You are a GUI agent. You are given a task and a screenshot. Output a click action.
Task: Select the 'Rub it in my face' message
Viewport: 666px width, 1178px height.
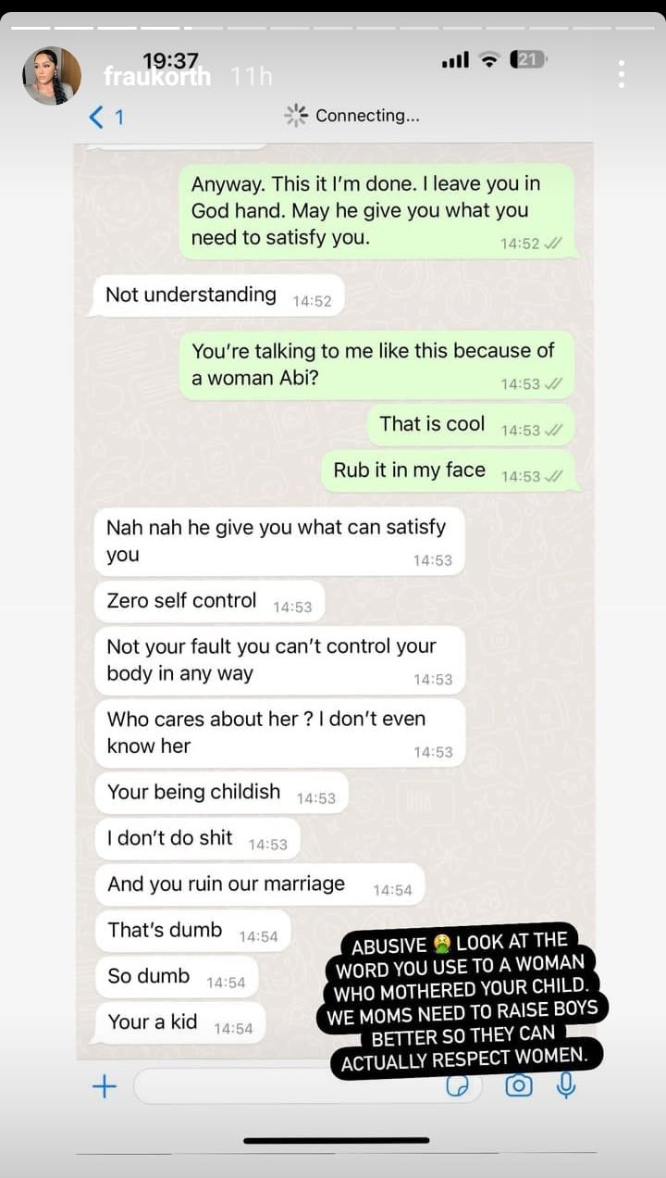click(x=448, y=471)
